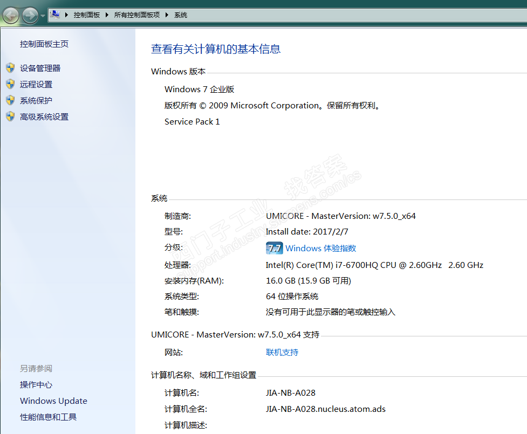The image size is (527, 434).
Task: Open the 联机支持 website link
Action: click(282, 353)
